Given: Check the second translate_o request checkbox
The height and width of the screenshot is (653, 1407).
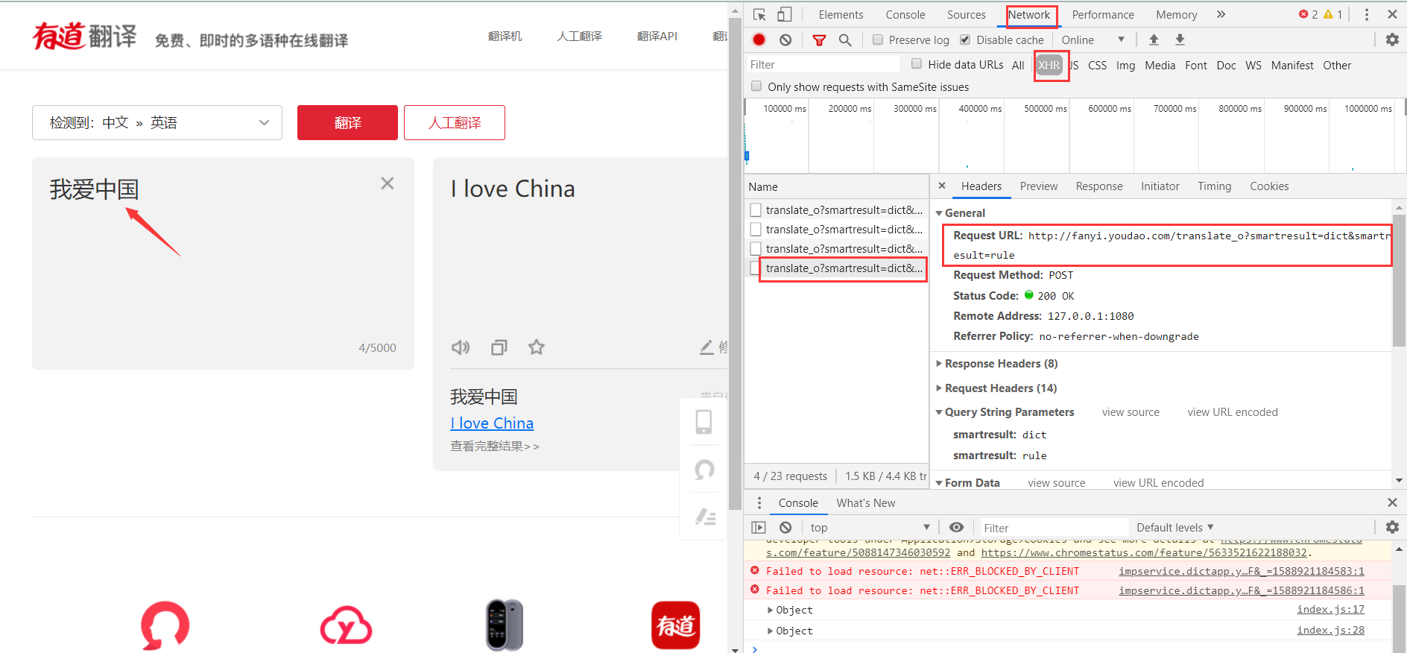Looking at the screenshot, I should [756, 230].
